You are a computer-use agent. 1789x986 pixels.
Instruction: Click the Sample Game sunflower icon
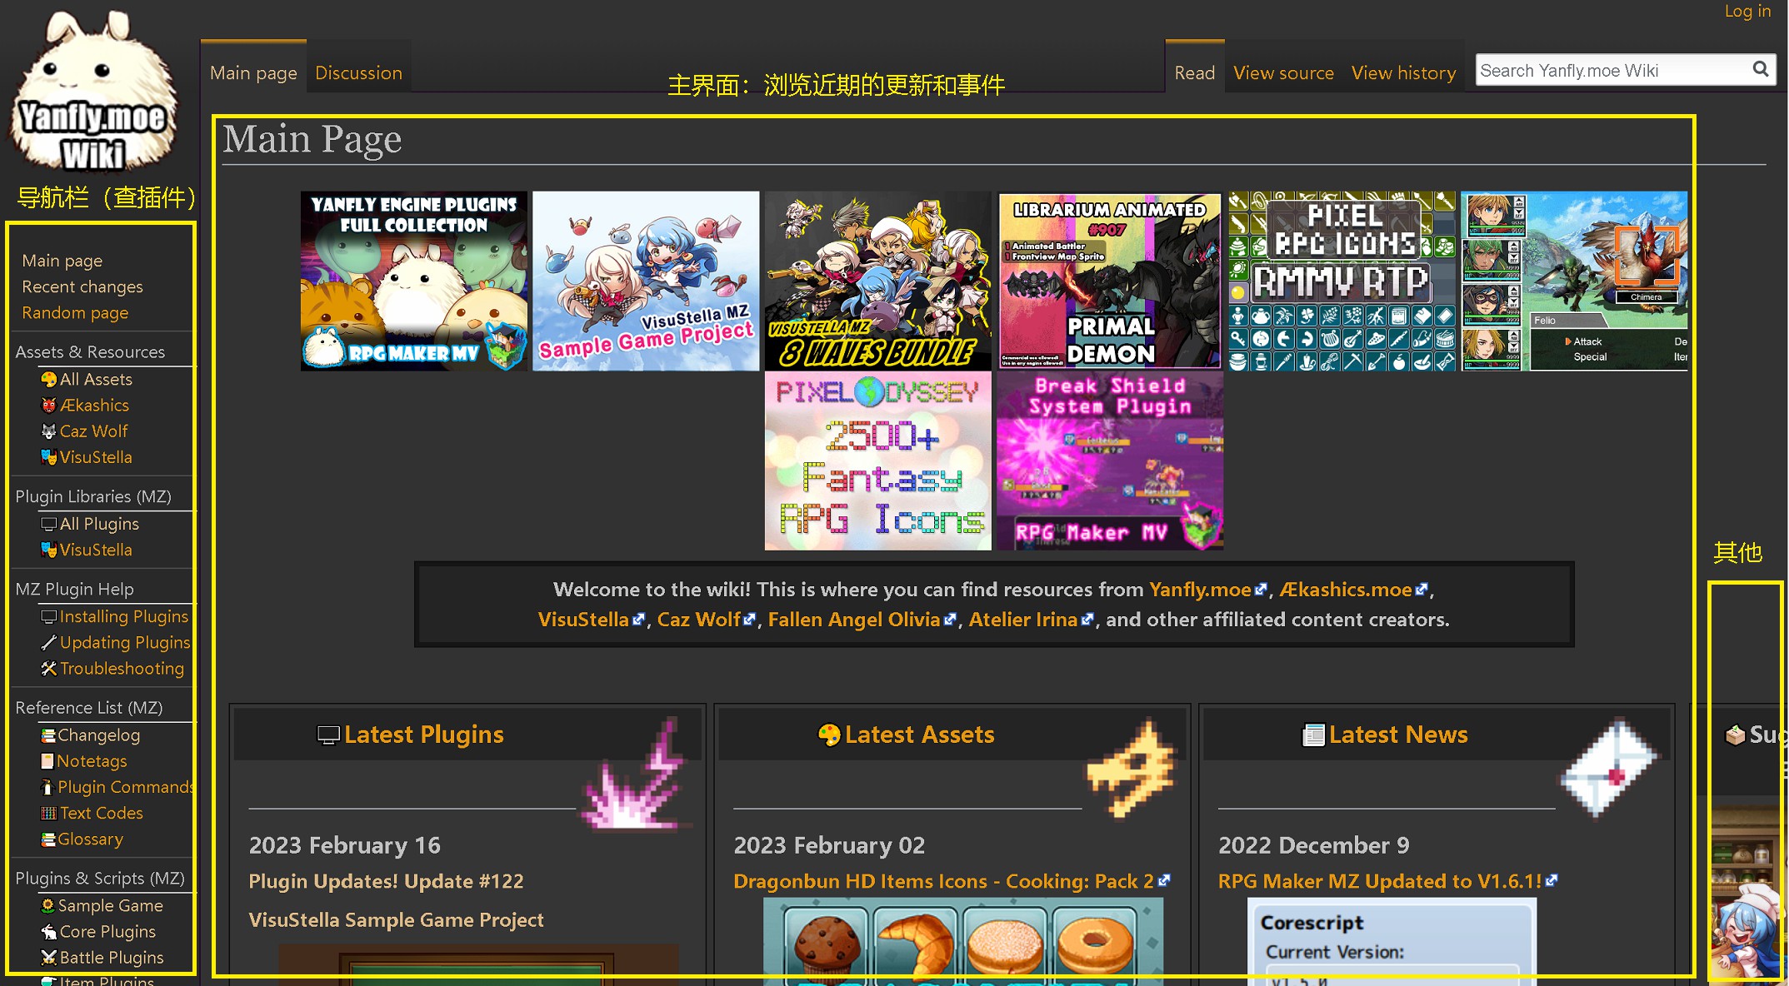point(48,905)
